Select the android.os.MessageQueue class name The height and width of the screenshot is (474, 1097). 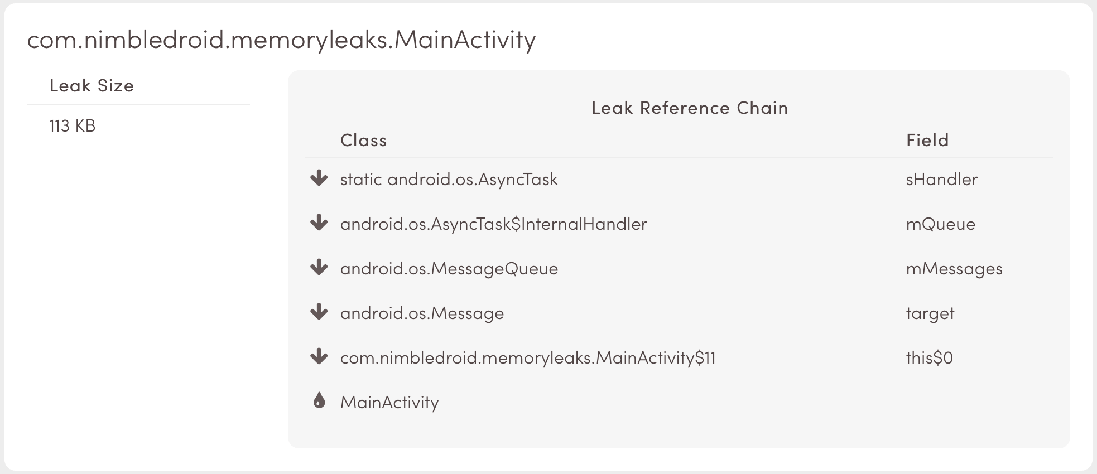(x=449, y=269)
